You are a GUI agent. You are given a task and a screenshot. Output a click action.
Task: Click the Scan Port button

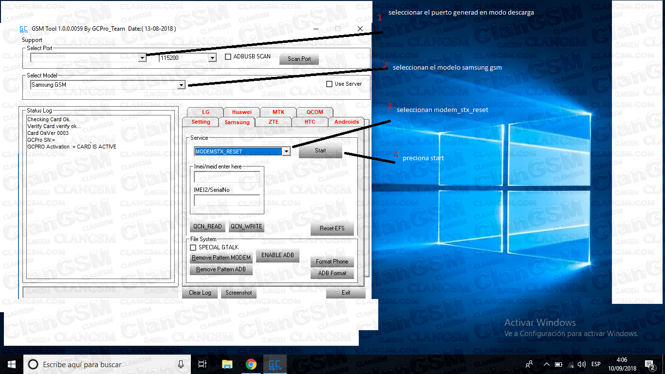[x=299, y=59]
